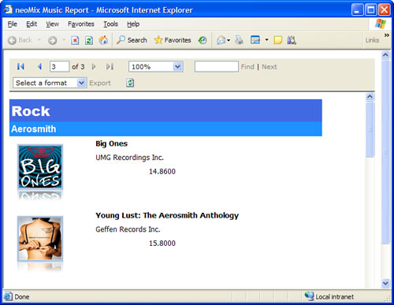The height and width of the screenshot is (305, 394).
Task: Click the IE page icon in title bar
Action: pyautogui.click(x=8, y=9)
